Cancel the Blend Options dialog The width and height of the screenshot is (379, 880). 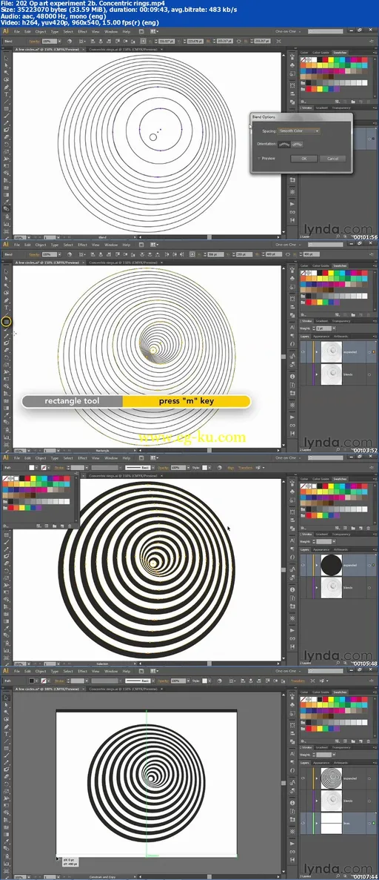pos(332,158)
